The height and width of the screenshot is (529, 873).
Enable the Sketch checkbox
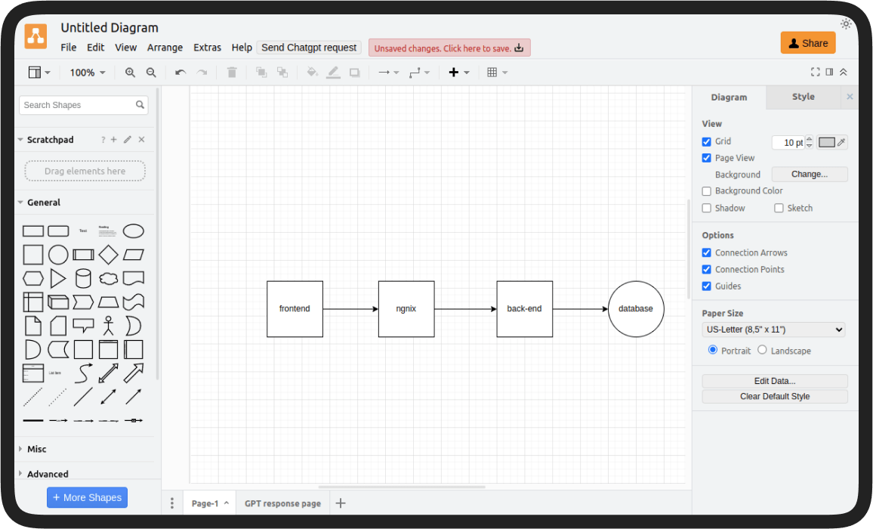tap(779, 208)
